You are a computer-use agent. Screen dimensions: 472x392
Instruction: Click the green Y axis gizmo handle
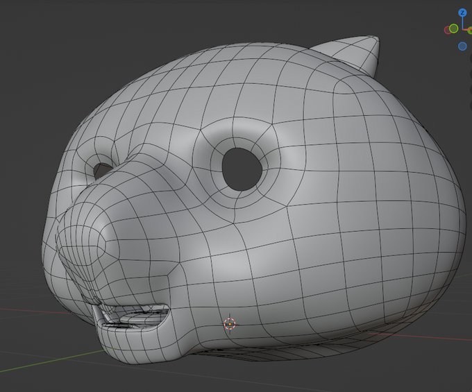coord(470,31)
